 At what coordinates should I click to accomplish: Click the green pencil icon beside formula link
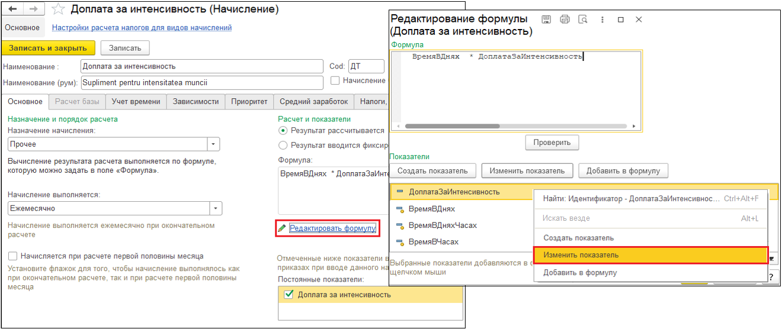click(282, 228)
